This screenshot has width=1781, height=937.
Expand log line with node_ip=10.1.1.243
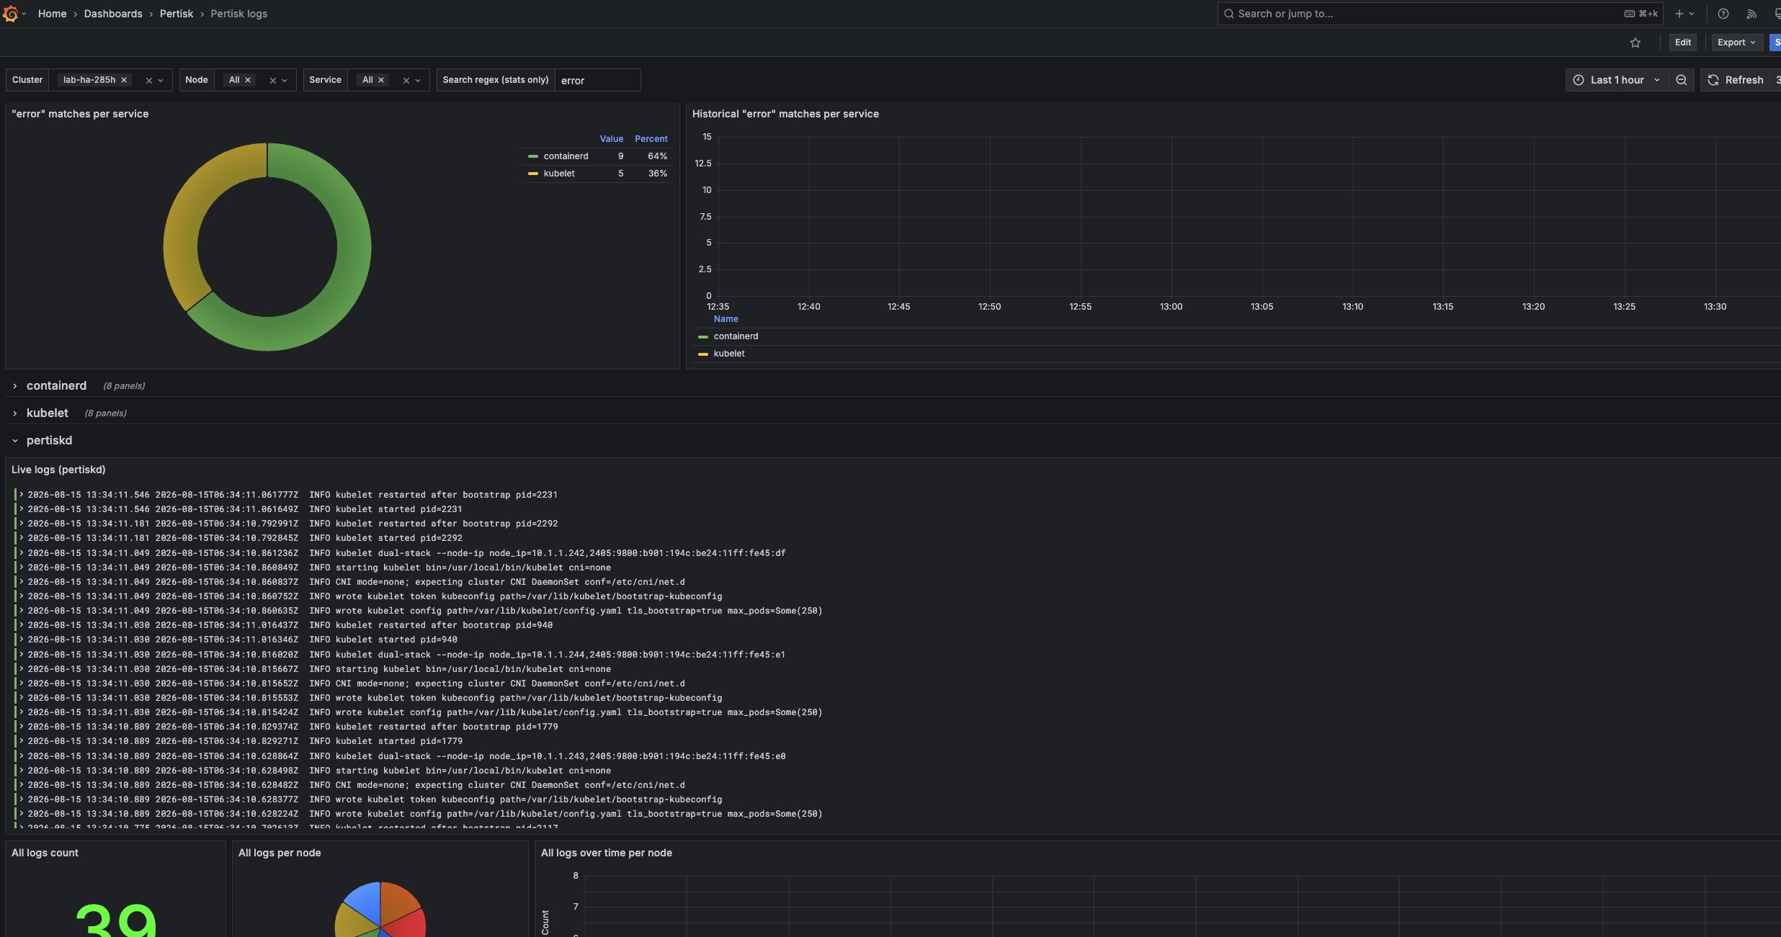(22, 756)
